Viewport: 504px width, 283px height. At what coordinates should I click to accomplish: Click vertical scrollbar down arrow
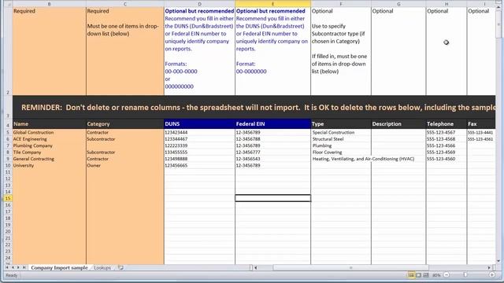coord(498,261)
